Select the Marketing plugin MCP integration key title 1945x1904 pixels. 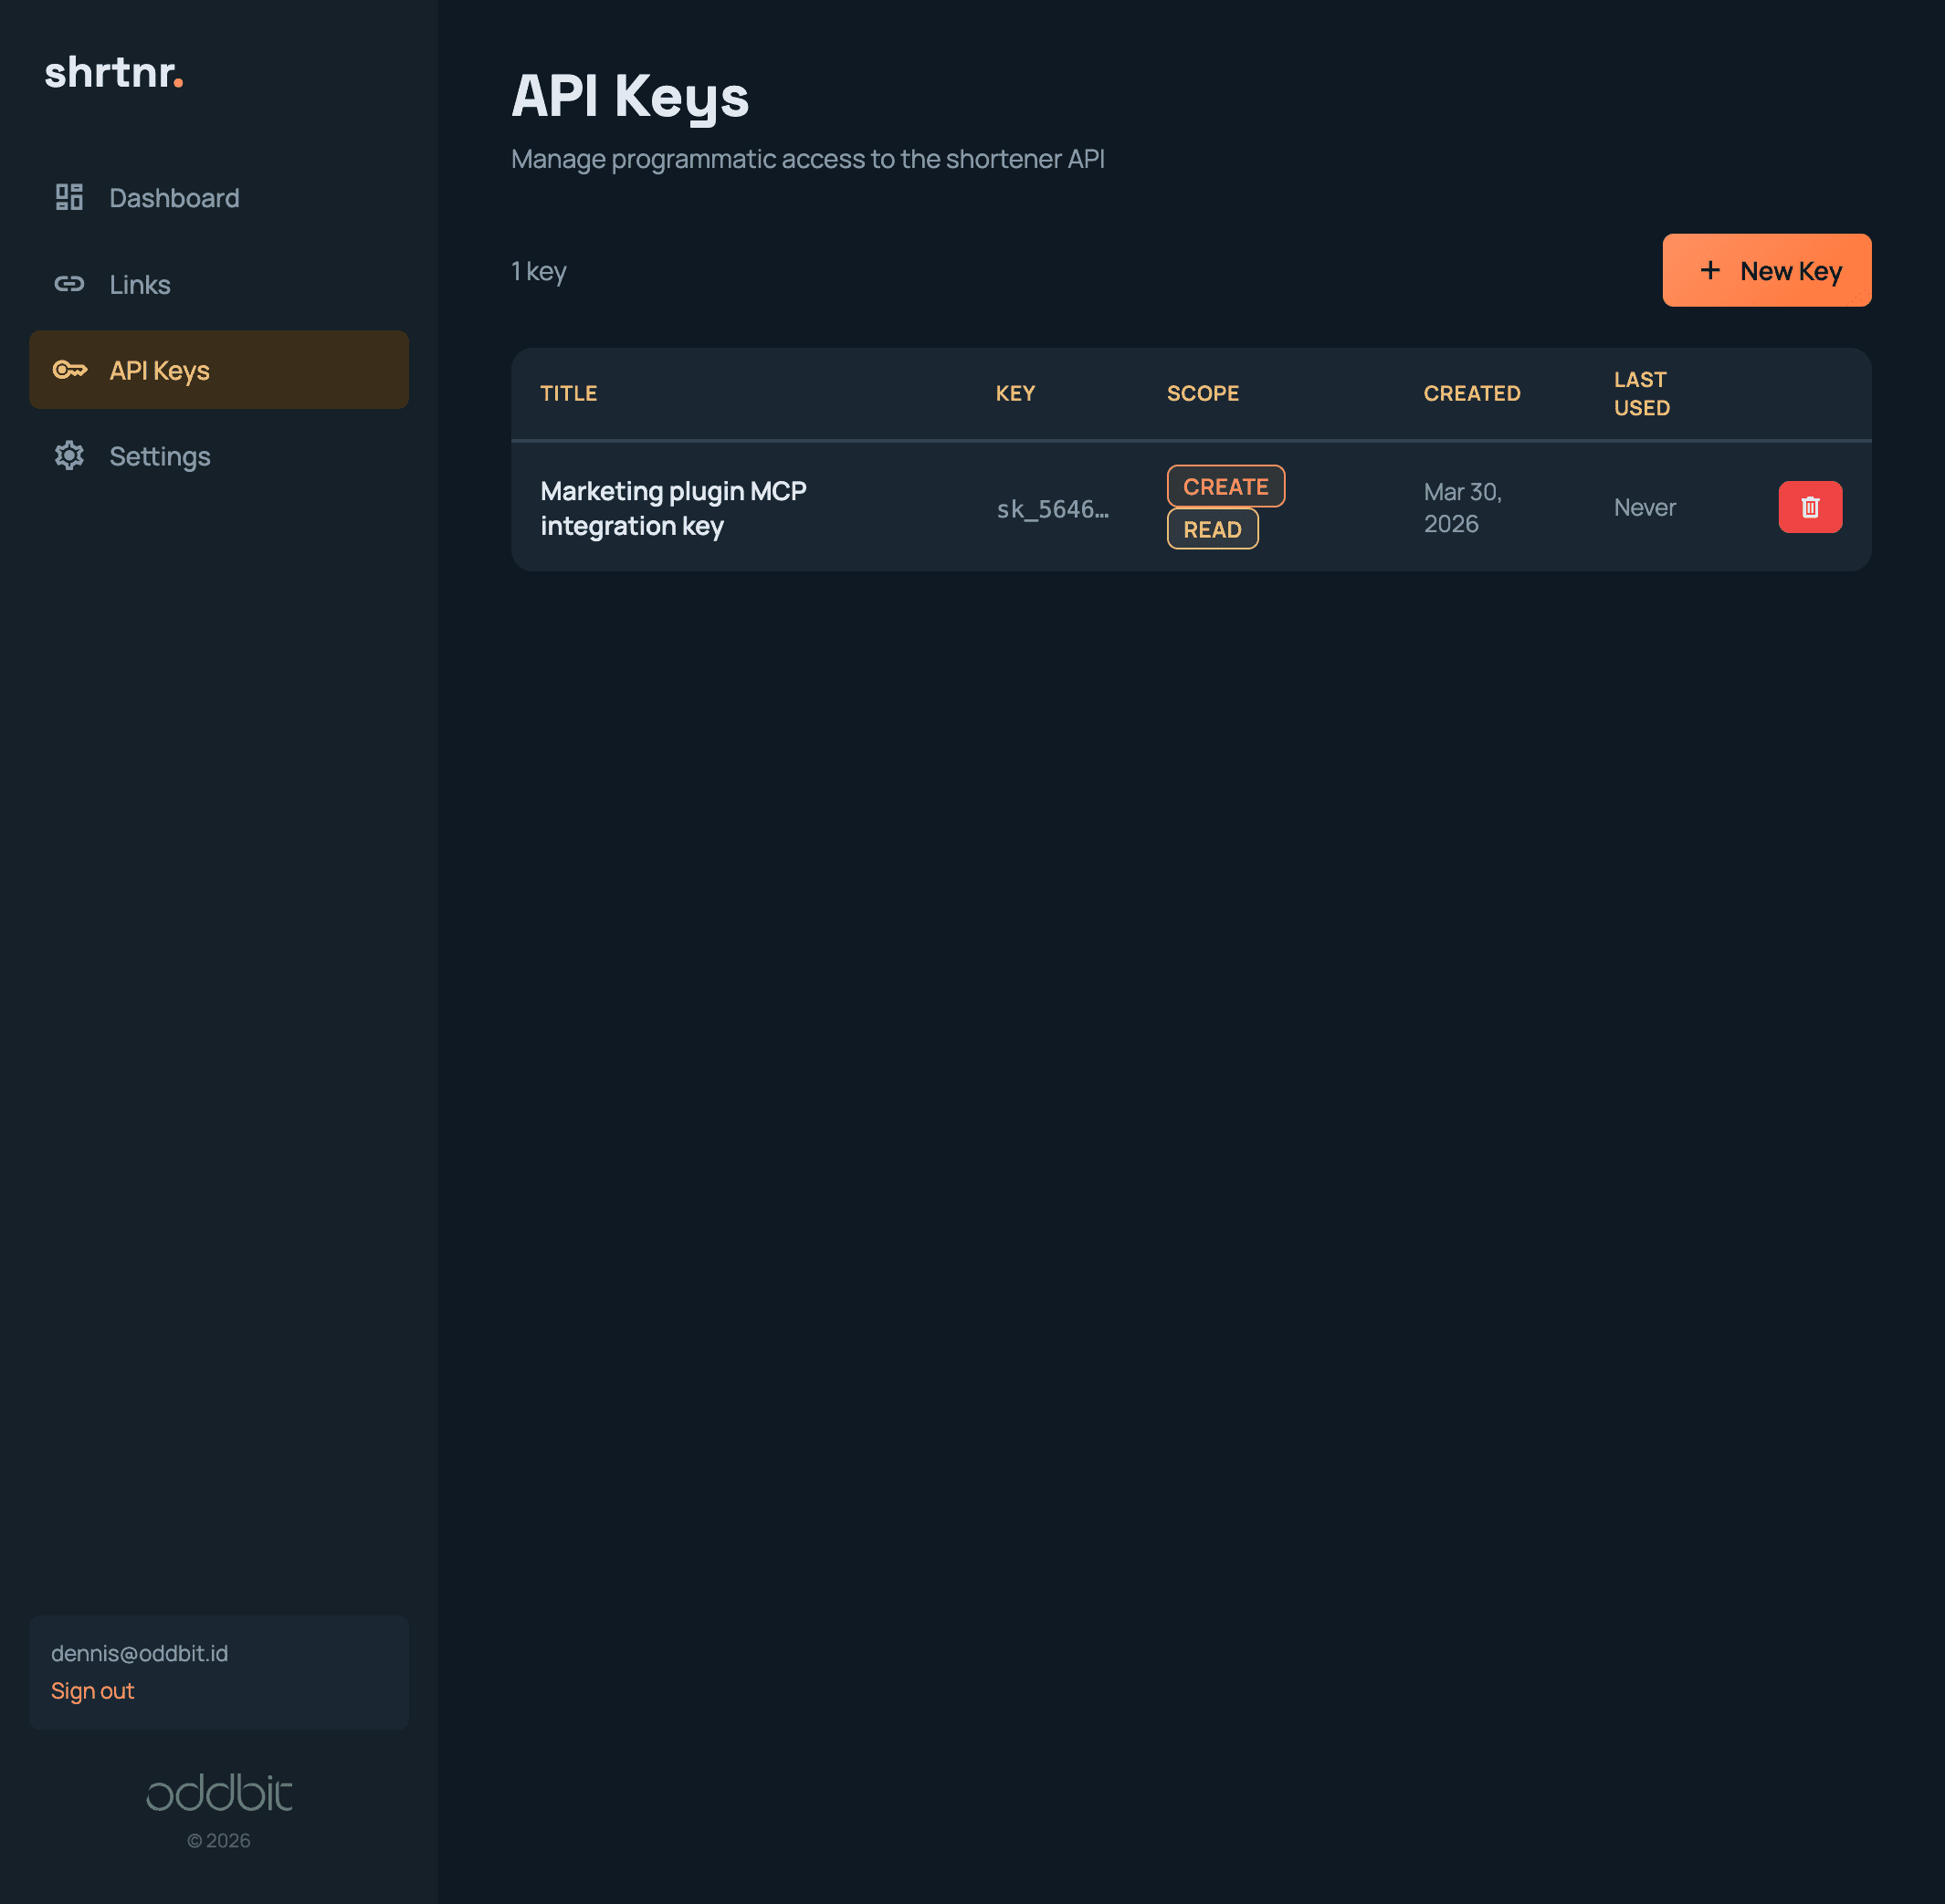(x=673, y=508)
